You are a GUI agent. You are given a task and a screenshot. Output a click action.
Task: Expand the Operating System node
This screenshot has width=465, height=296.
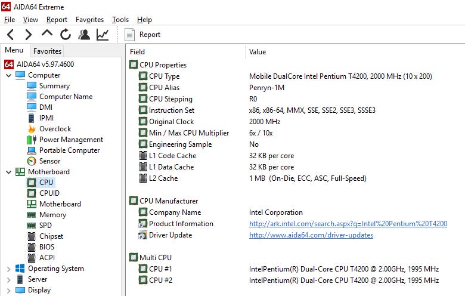pos(8,269)
